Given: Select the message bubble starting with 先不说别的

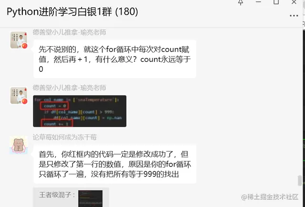Looking at the screenshot, I should tap(114, 59).
